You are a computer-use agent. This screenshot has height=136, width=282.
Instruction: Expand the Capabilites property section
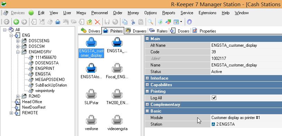point(147,85)
